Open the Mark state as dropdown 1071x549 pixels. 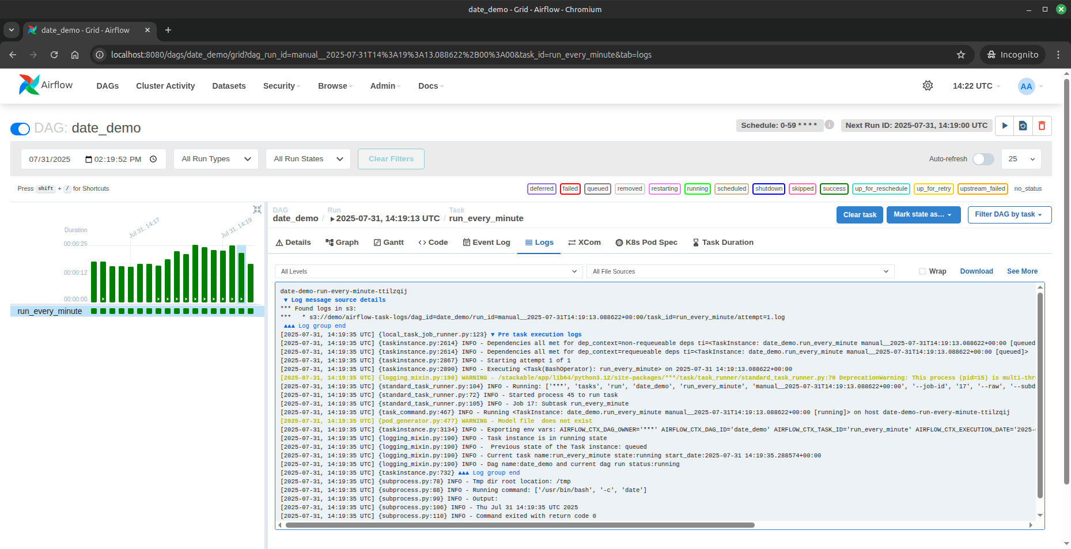[923, 214]
